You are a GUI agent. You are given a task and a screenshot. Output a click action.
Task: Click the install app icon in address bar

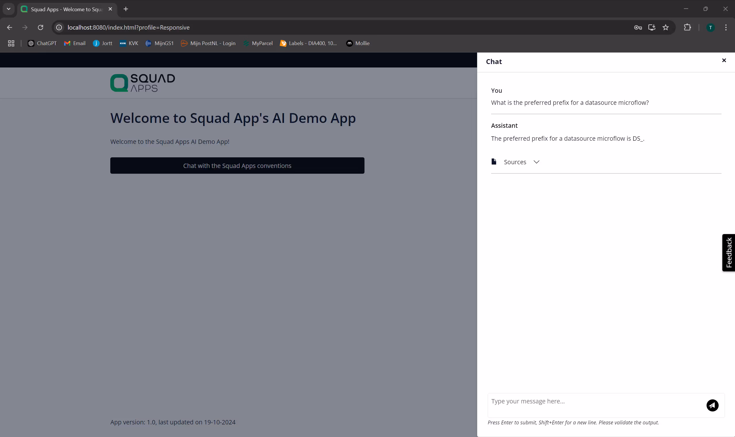(652, 27)
